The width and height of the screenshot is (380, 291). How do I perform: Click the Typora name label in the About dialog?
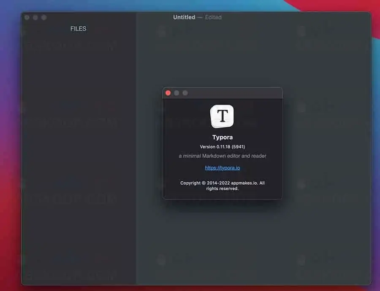click(222, 137)
